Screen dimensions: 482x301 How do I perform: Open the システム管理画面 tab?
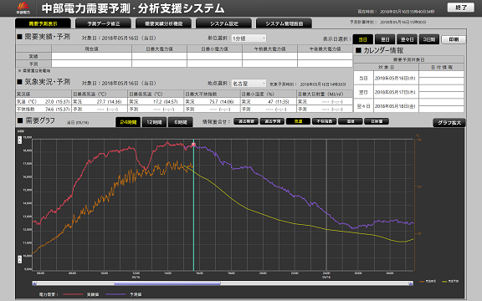point(284,23)
